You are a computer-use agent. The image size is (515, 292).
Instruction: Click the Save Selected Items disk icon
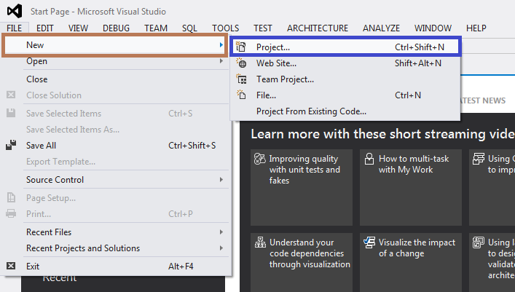tap(11, 113)
